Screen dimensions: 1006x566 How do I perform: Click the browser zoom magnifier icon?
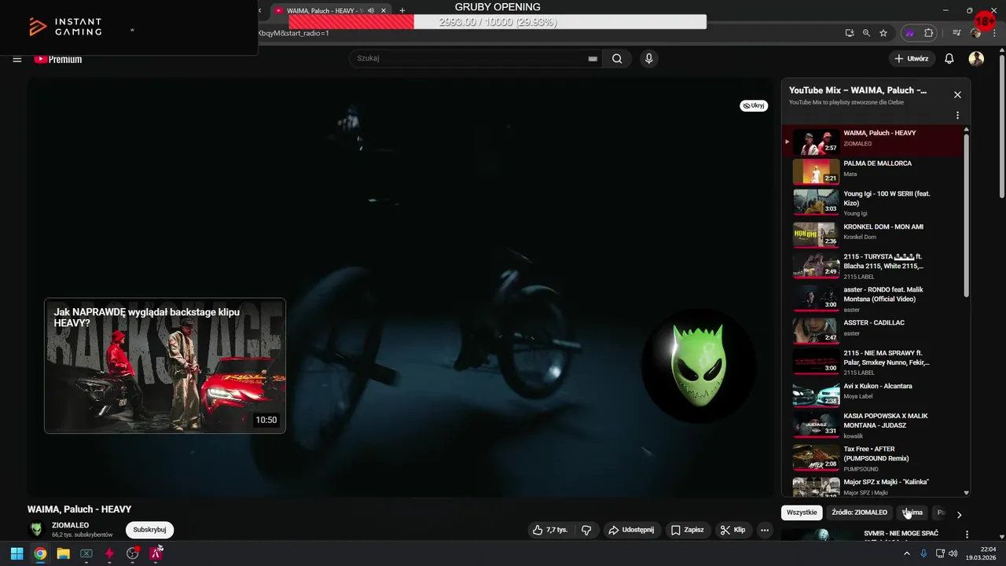click(x=866, y=33)
